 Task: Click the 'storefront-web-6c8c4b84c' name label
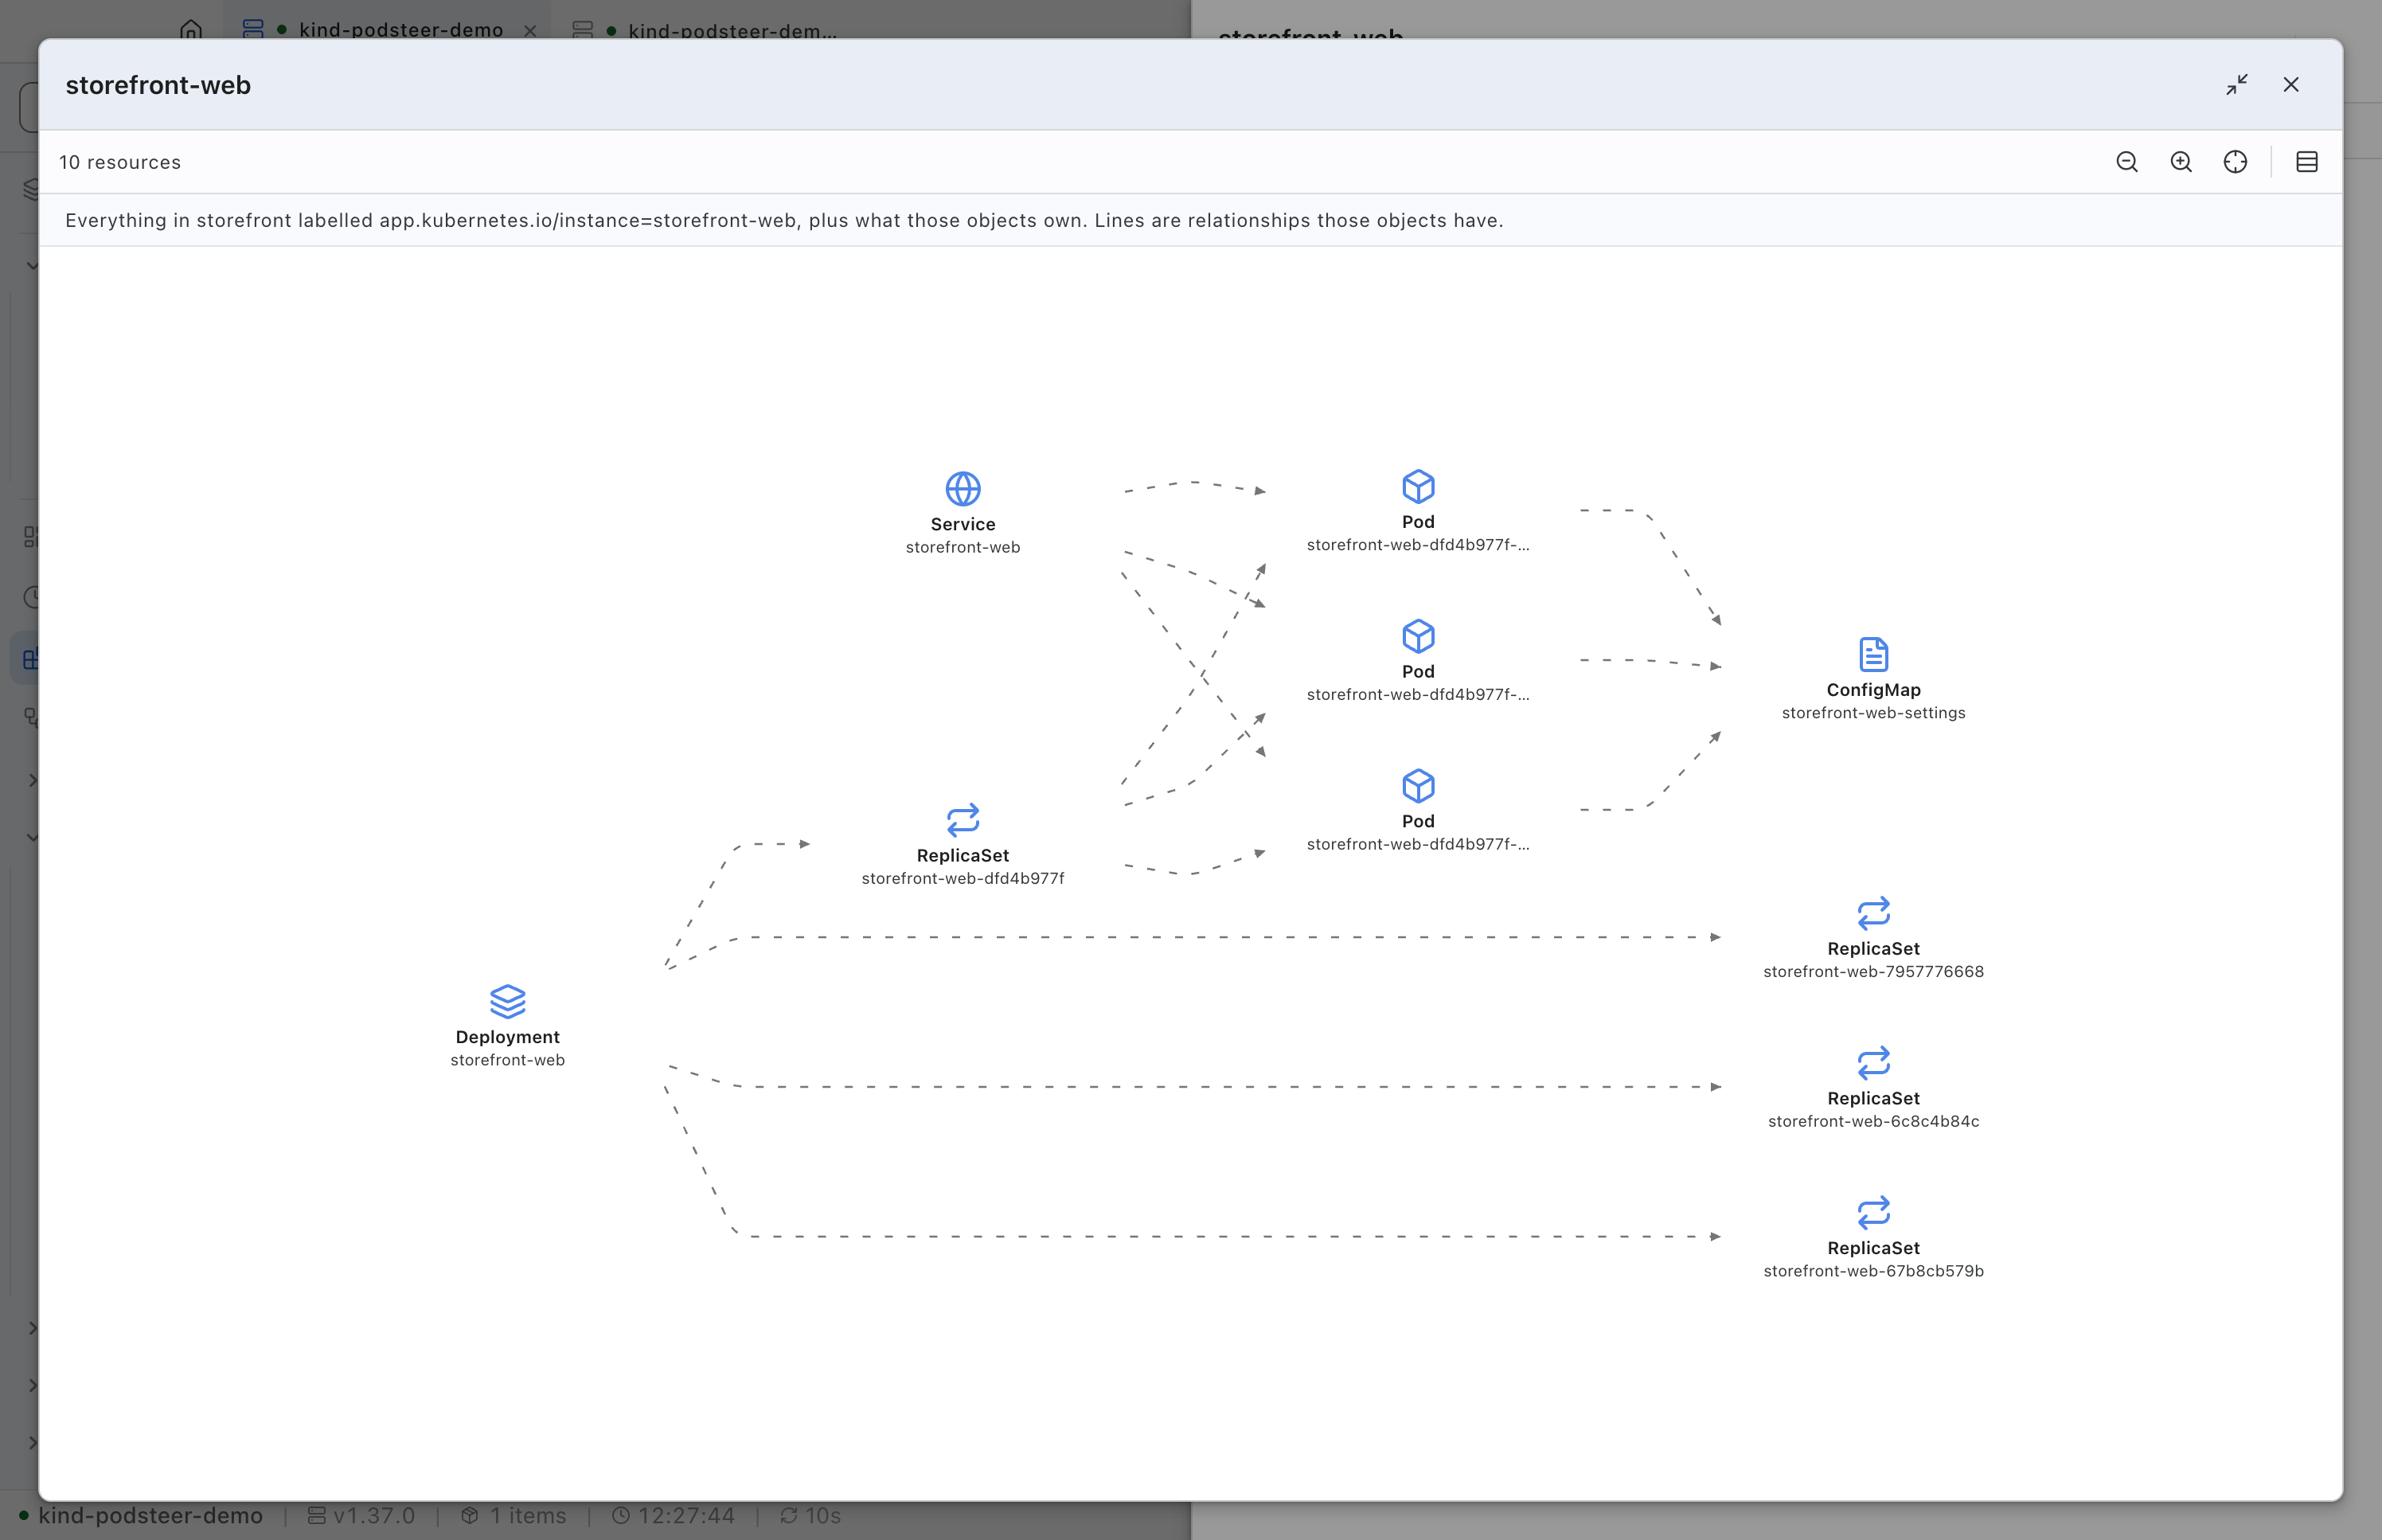(x=1873, y=1122)
